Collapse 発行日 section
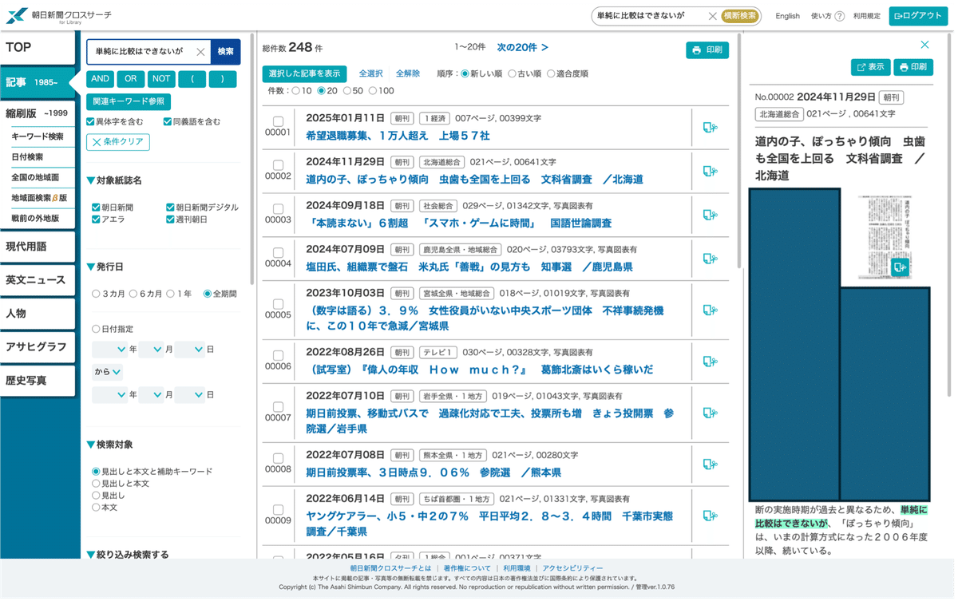This screenshot has height=601, width=958. click(x=105, y=267)
